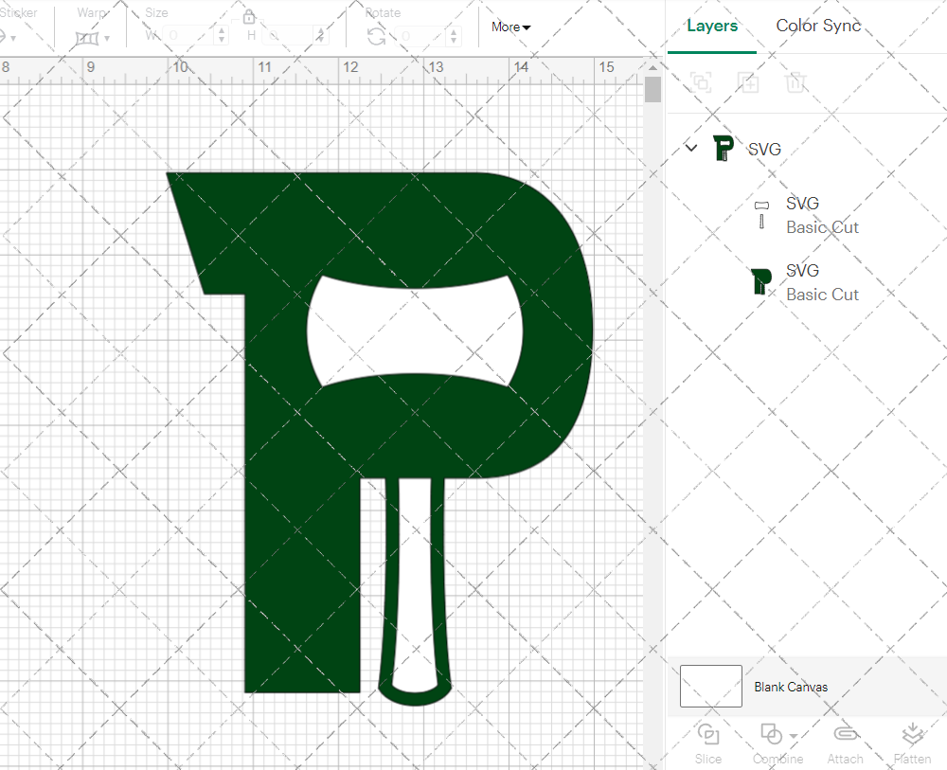Click the Sticker tool icon
Image resolution: width=947 pixels, height=770 pixels.
pos(8,38)
